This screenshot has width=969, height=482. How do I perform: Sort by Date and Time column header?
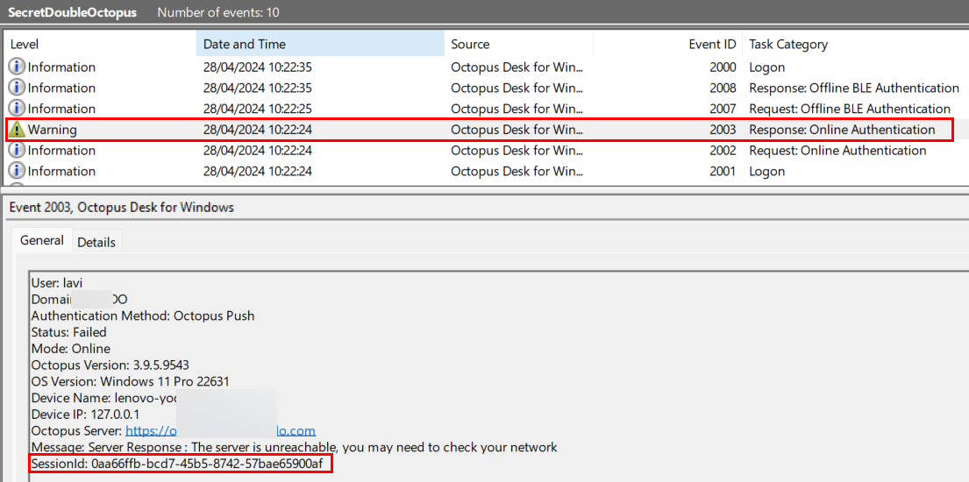[320, 44]
